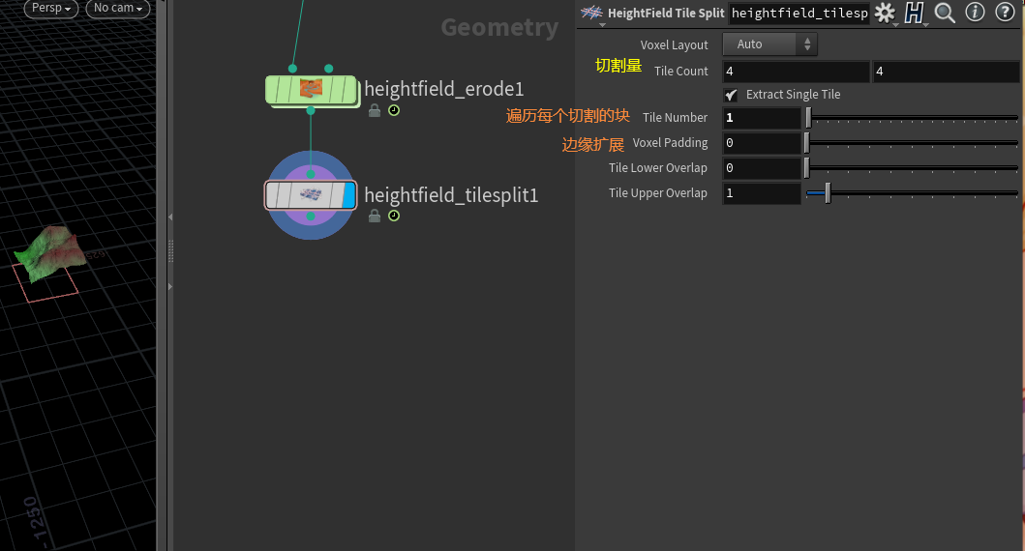Click the HeightField Tile Split operator icon

click(591, 13)
